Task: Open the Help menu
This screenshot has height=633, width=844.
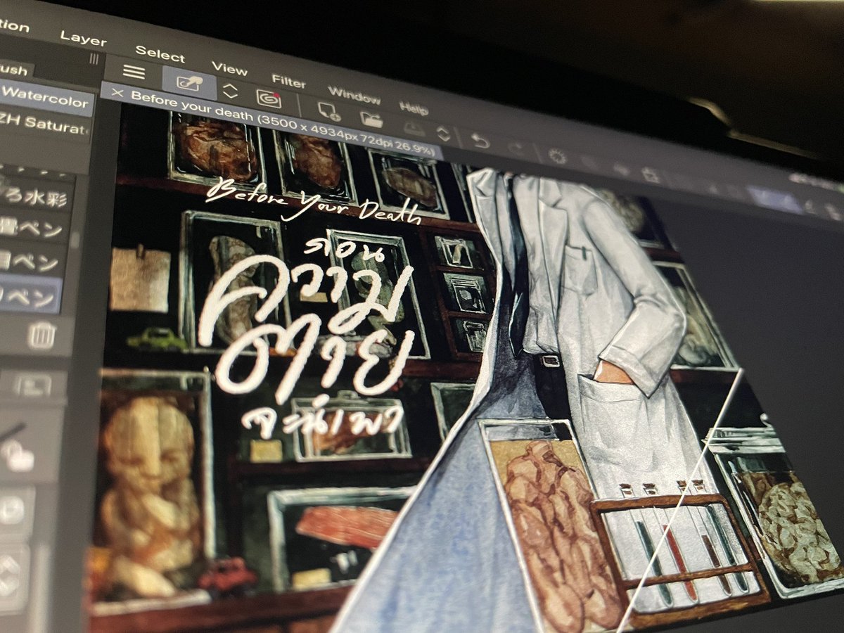Action: click(x=414, y=108)
